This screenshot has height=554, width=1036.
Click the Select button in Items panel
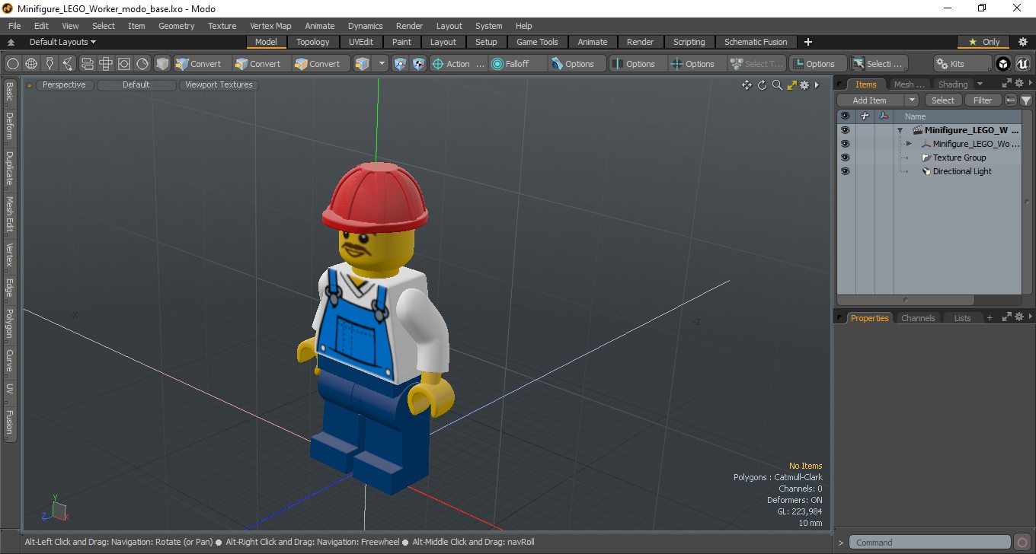pos(943,100)
